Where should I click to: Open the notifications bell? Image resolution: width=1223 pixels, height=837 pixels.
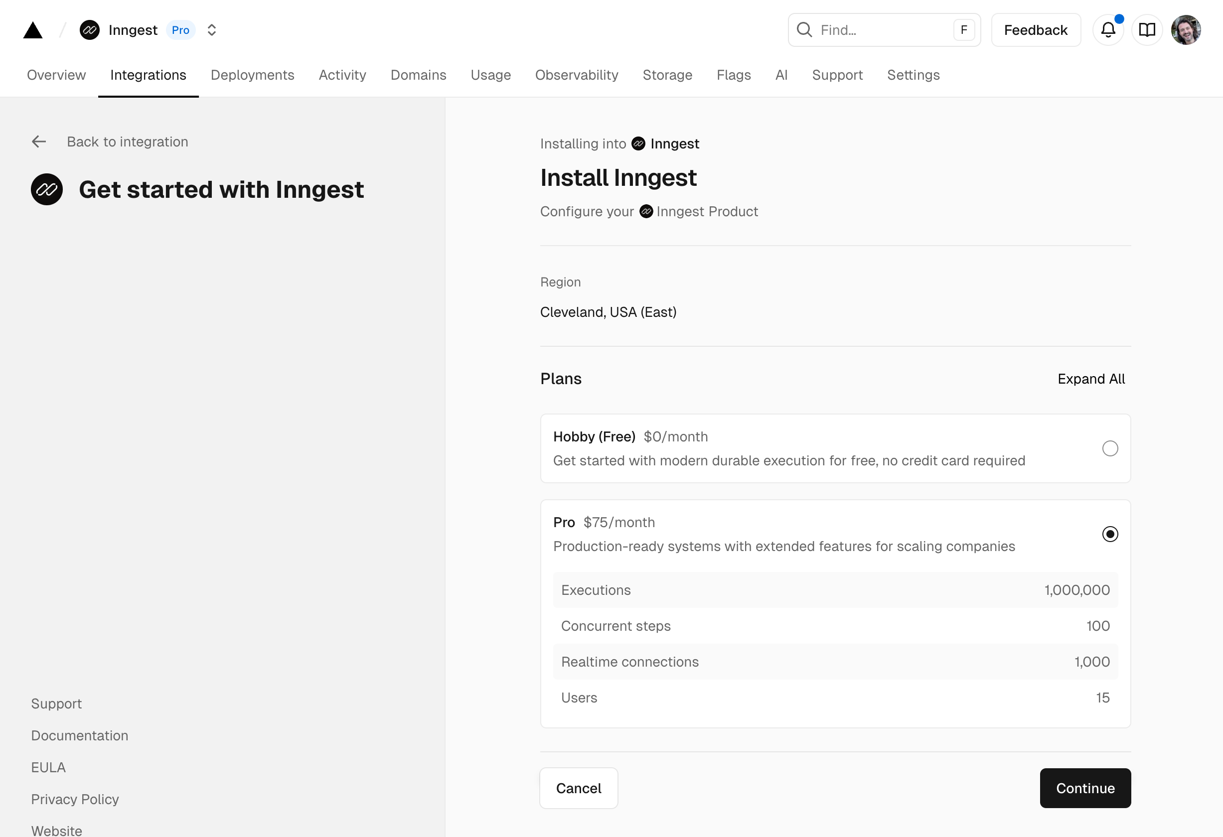tap(1108, 30)
